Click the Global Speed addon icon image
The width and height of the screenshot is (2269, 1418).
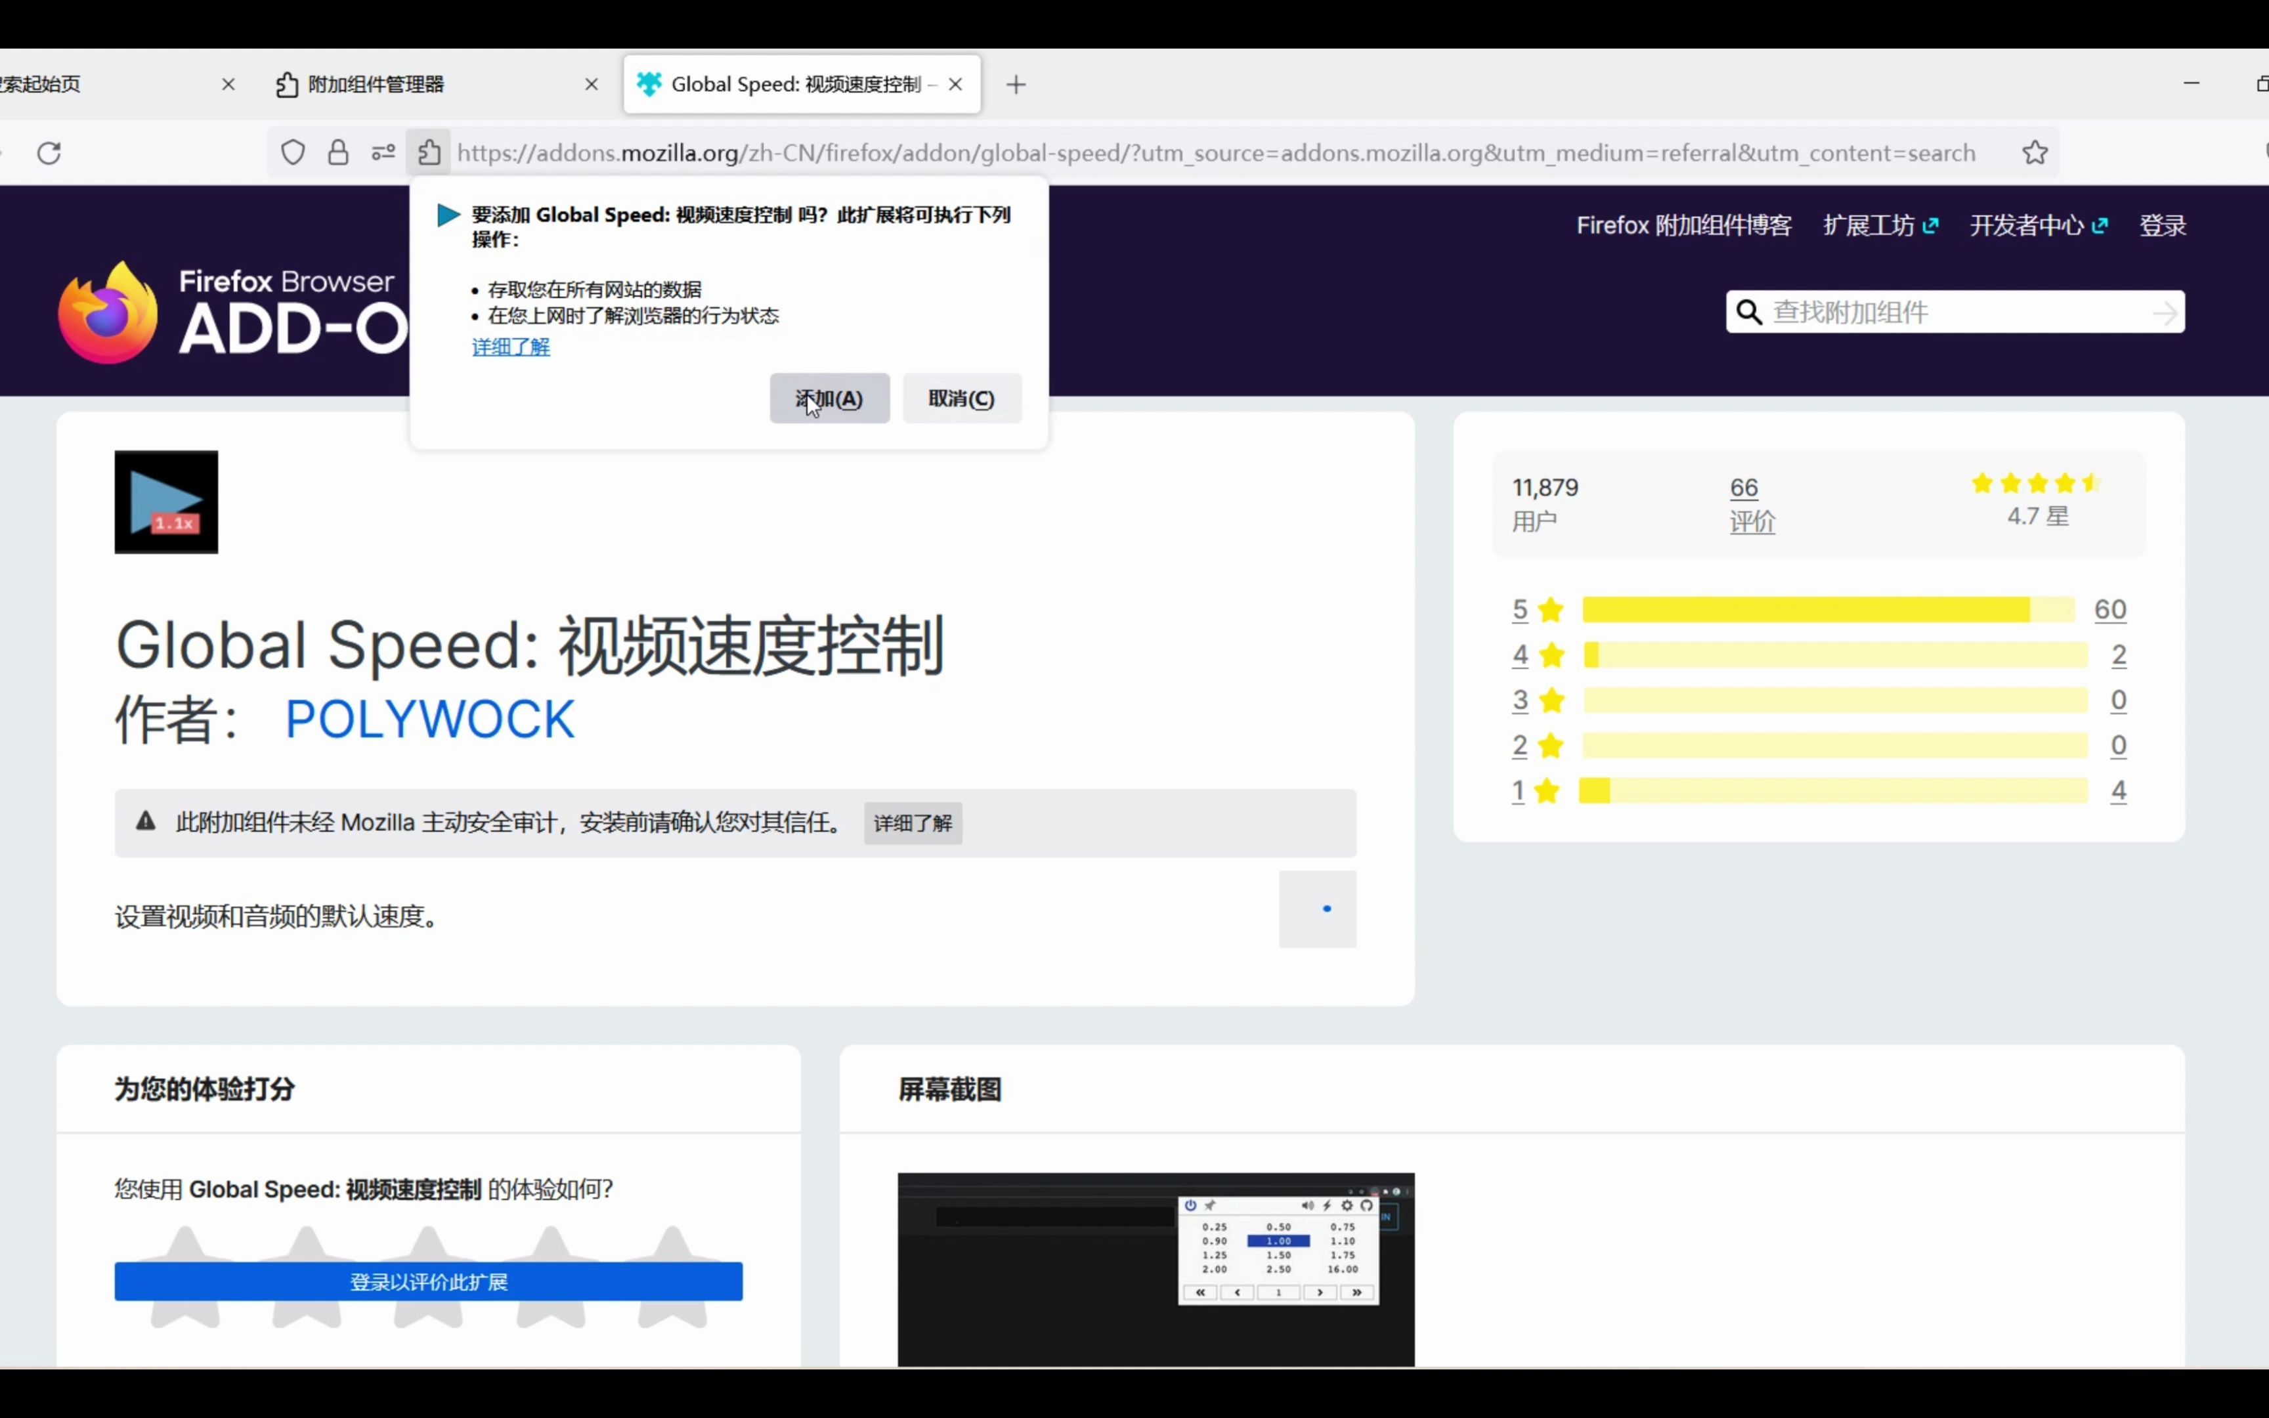[x=166, y=502]
